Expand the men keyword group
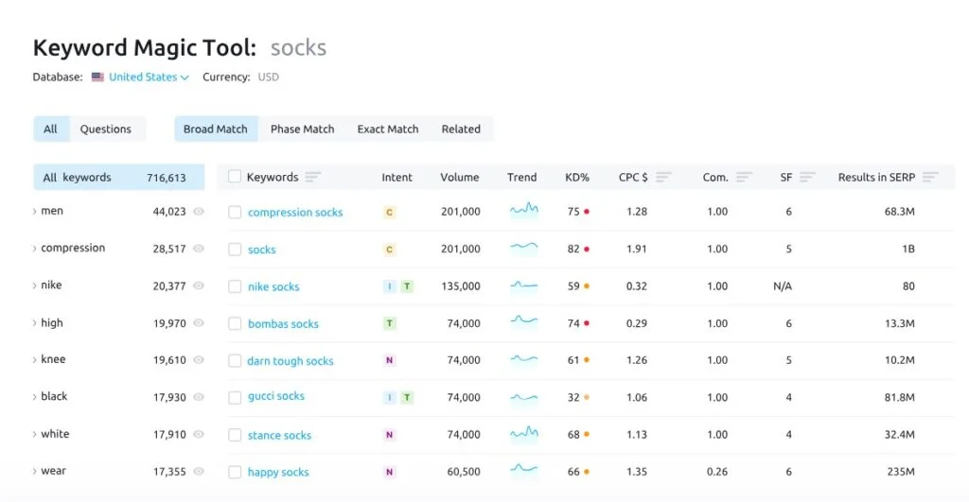The width and height of the screenshot is (969, 502). coord(35,211)
